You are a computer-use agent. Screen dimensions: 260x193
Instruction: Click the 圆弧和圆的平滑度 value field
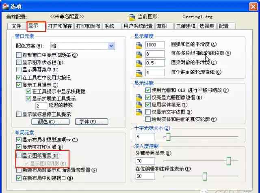[x=155, y=45]
